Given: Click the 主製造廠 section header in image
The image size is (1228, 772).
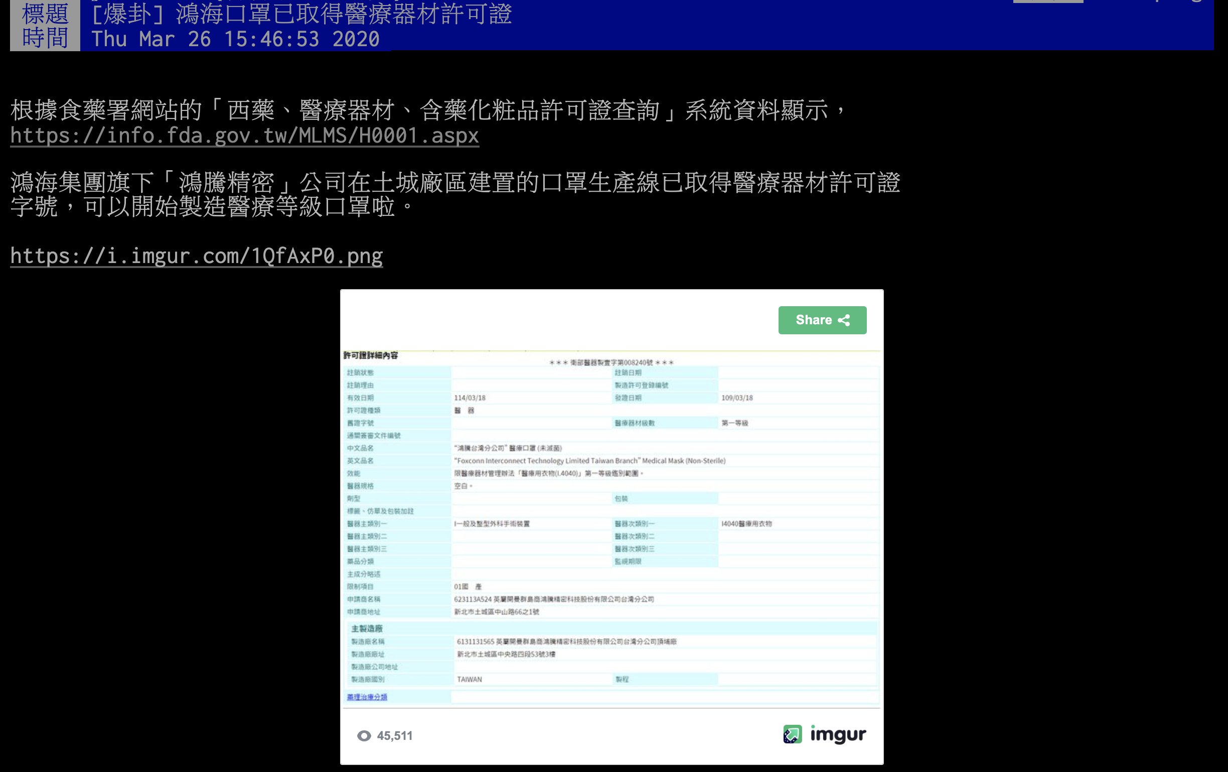Looking at the screenshot, I should pyautogui.click(x=367, y=628).
